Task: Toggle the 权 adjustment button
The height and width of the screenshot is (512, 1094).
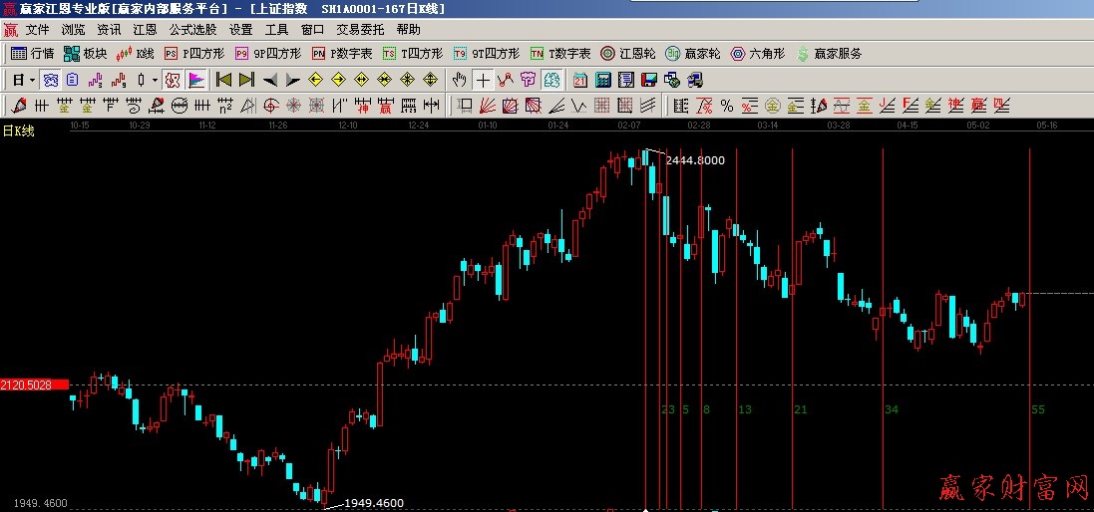Action: [172, 80]
